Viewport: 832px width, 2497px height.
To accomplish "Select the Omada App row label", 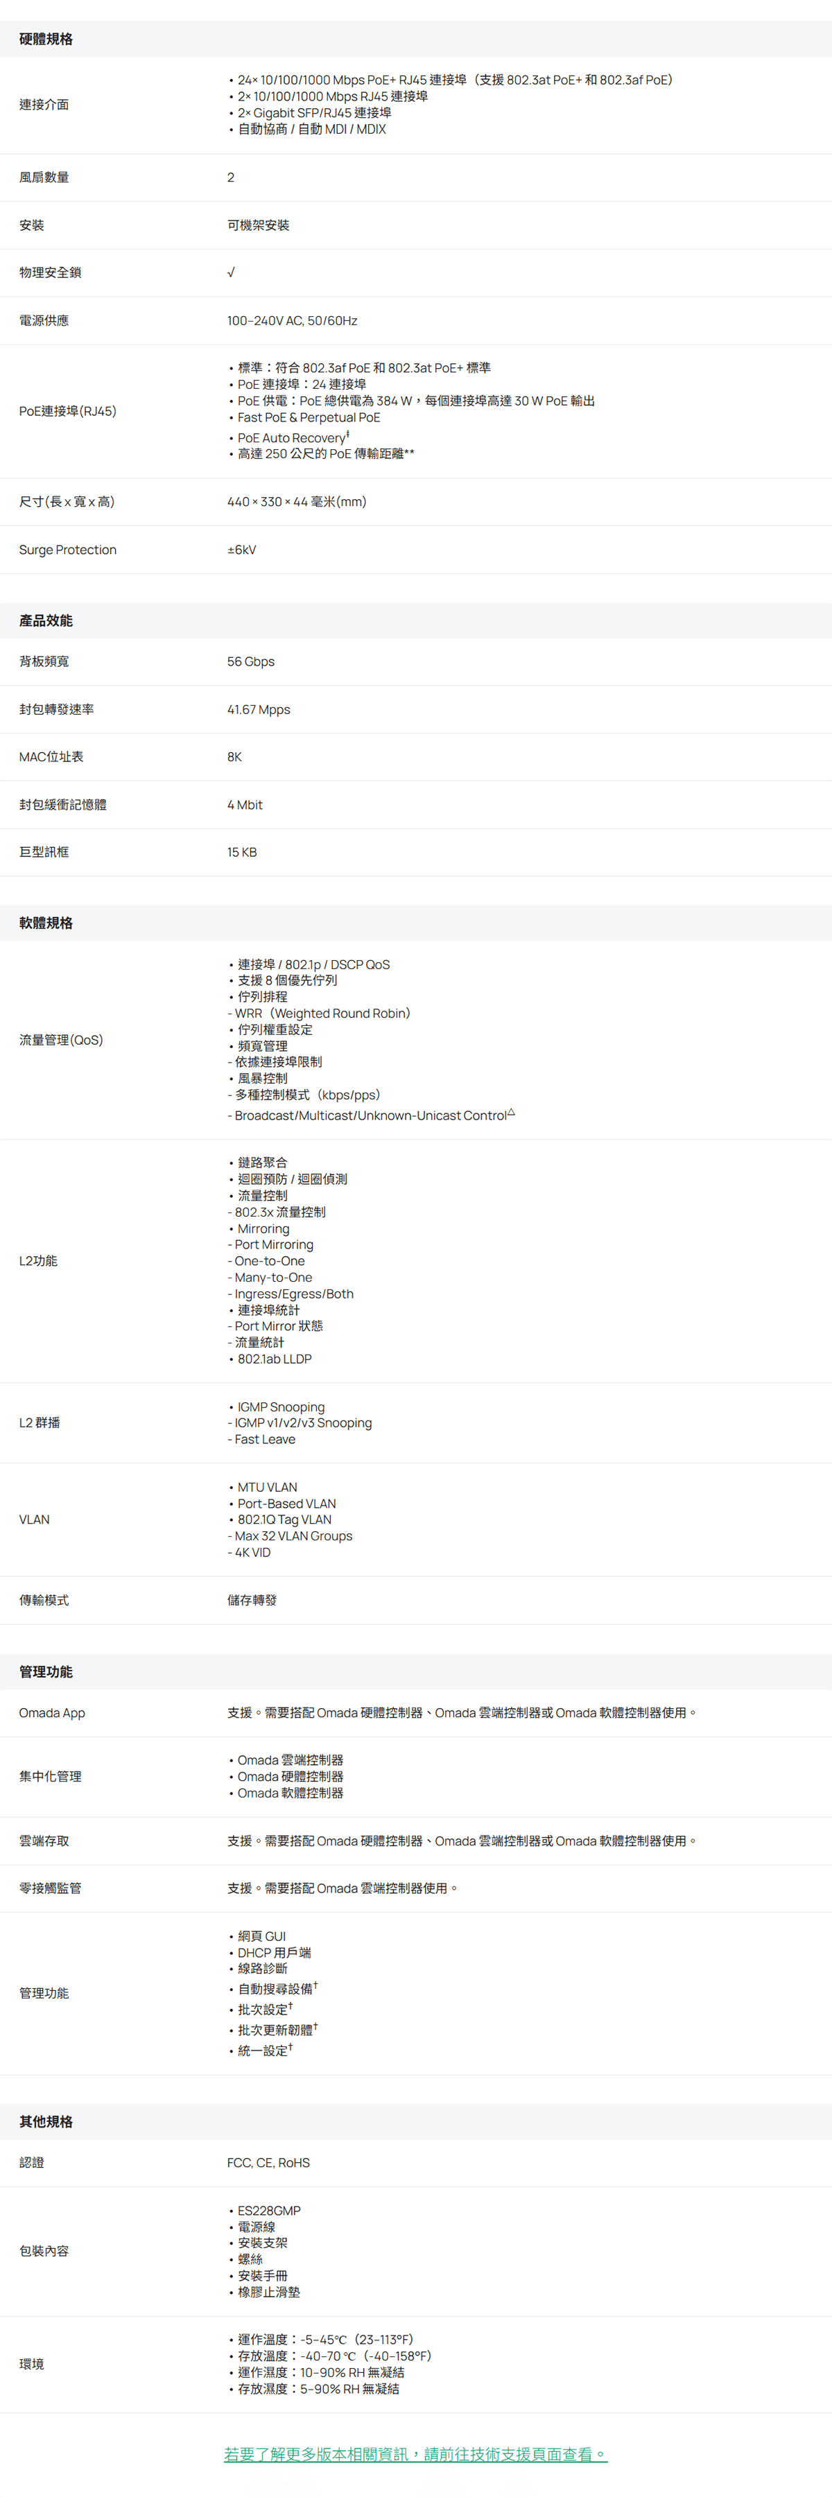I will click(53, 1713).
